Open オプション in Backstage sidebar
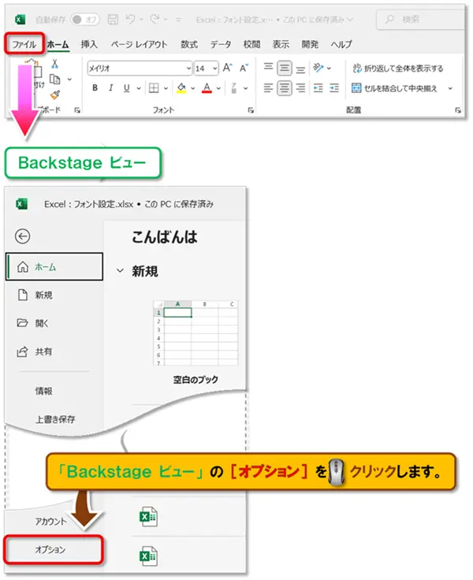473x580 pixels. click(x=54, y=550)
